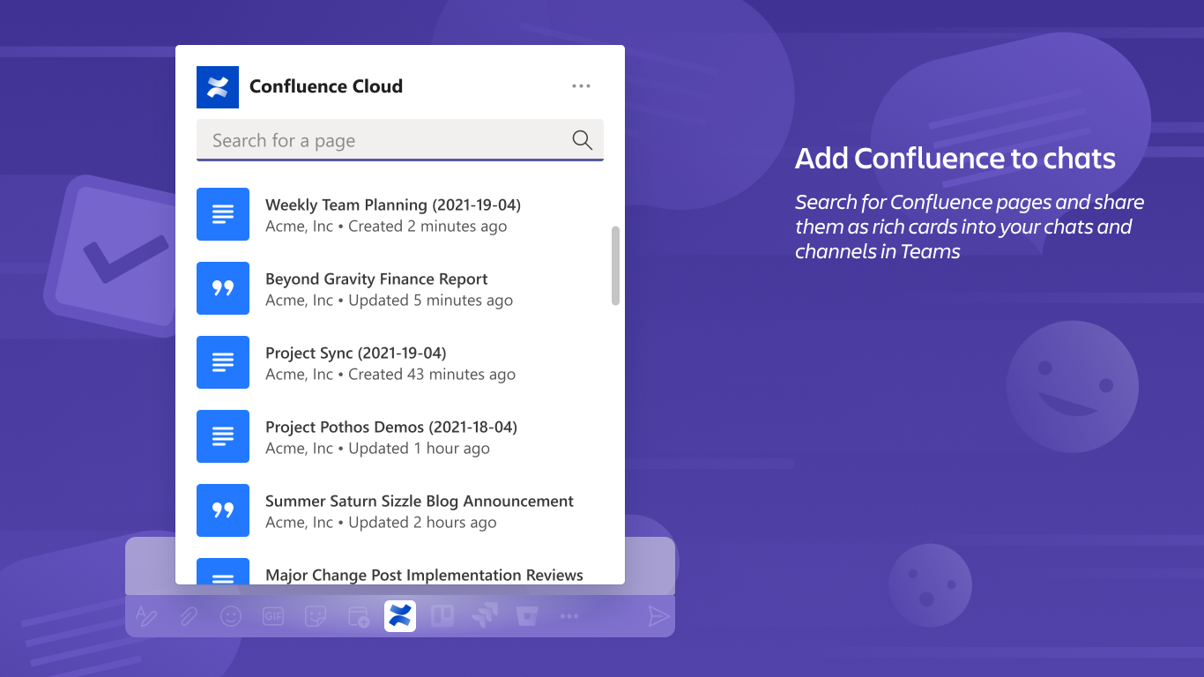
Task: Focus the Search for a page field
Action: [x=400, y=140]
